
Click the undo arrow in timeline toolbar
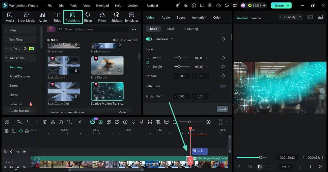(28, 122)
